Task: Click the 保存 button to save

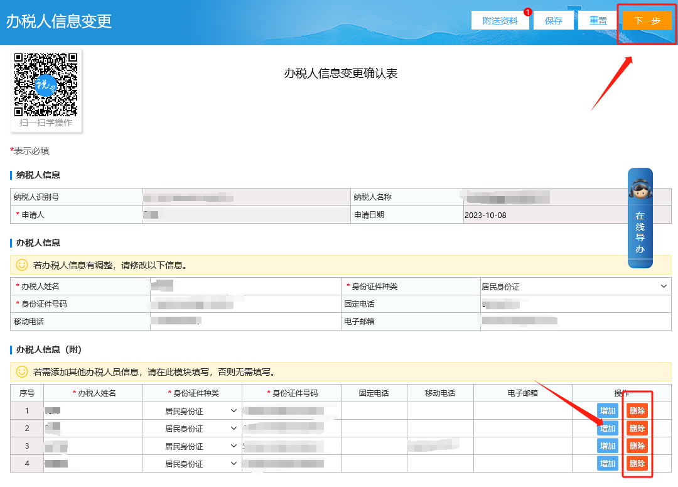Action: pos(553,19)
